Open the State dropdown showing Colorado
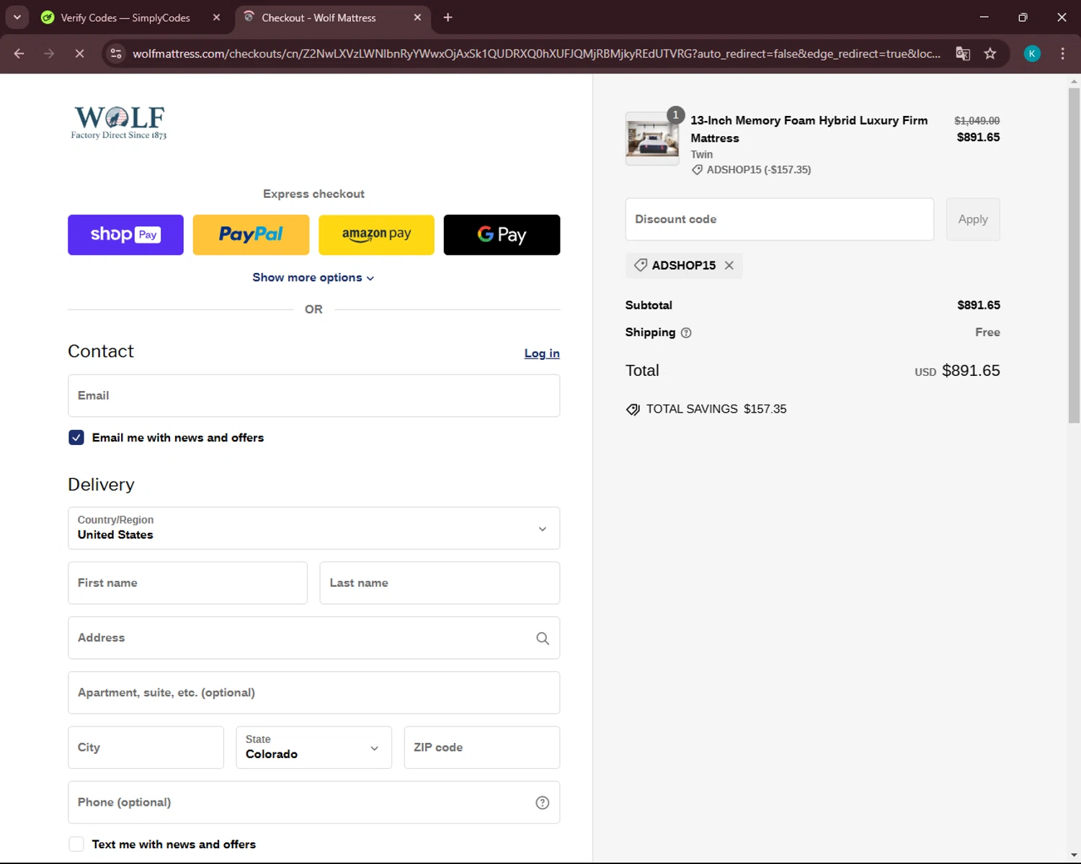The height and width of the screenshot is (864, 1081). pos(313,747)
